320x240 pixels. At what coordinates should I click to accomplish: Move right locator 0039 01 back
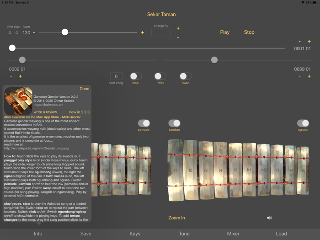[299, 76]
